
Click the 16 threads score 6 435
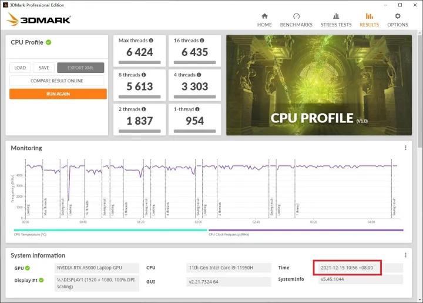(x=195, y=52)
